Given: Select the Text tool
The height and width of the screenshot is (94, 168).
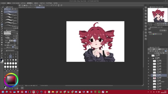Looking at the screenshot, I should click(2, 53).
